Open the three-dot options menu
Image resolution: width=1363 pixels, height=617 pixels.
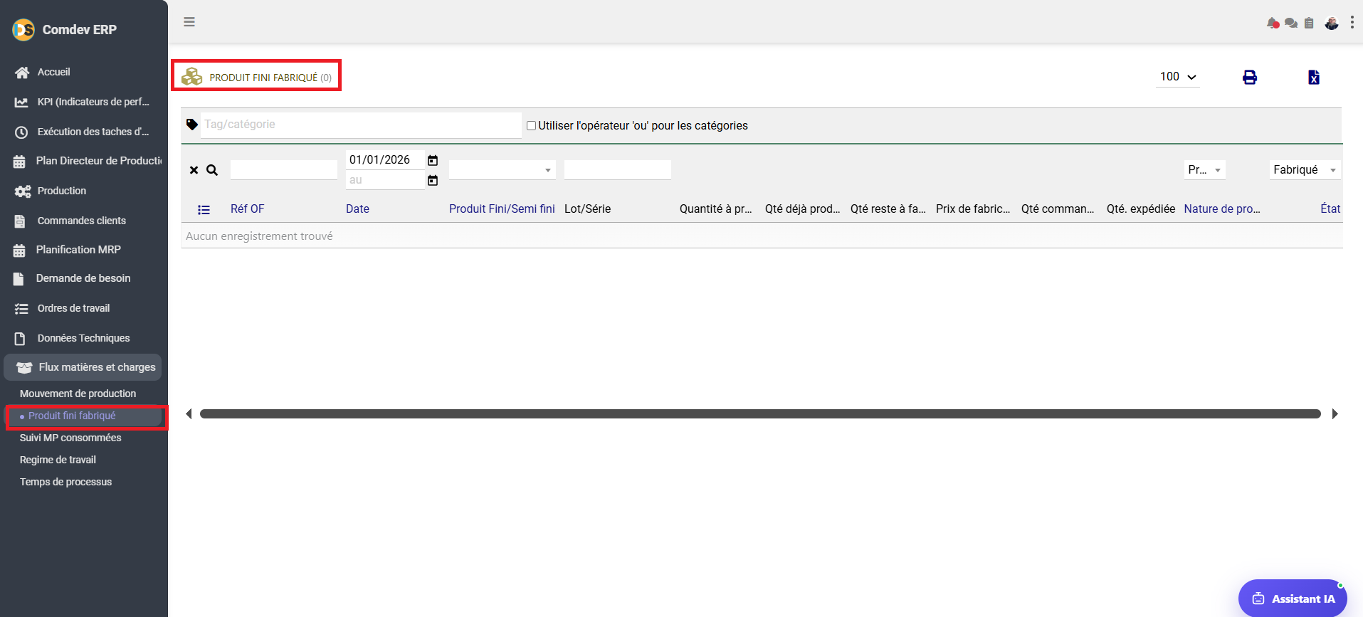[x=1352, y=23]
